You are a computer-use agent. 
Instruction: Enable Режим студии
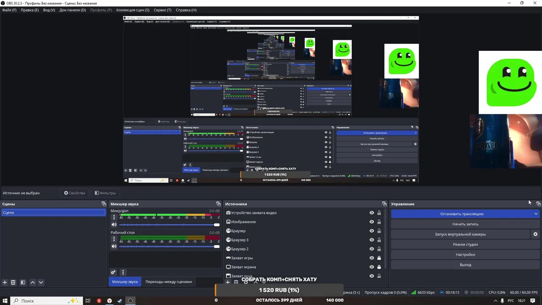(x=465, y=244)
